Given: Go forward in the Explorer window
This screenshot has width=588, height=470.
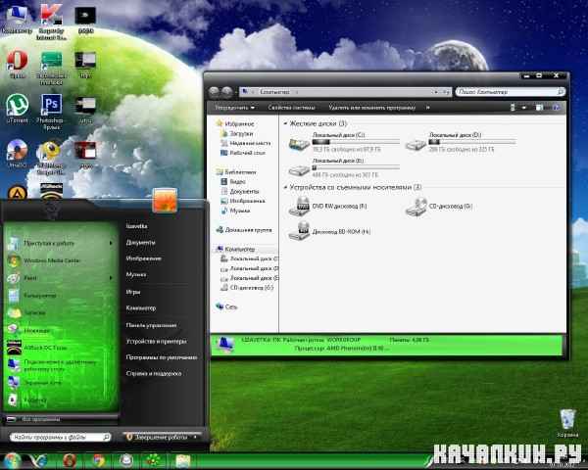Looking at the screenshot, I should click(x=227, y=91).
